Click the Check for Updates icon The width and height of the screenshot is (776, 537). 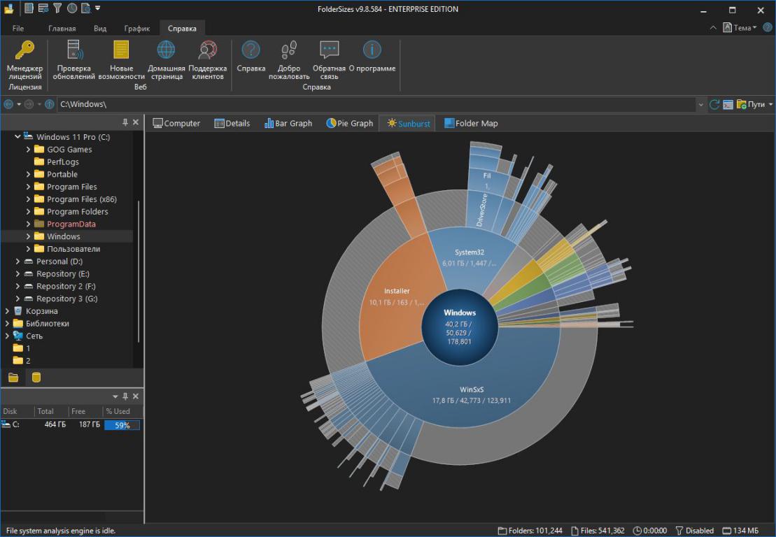tap(73, 51)
